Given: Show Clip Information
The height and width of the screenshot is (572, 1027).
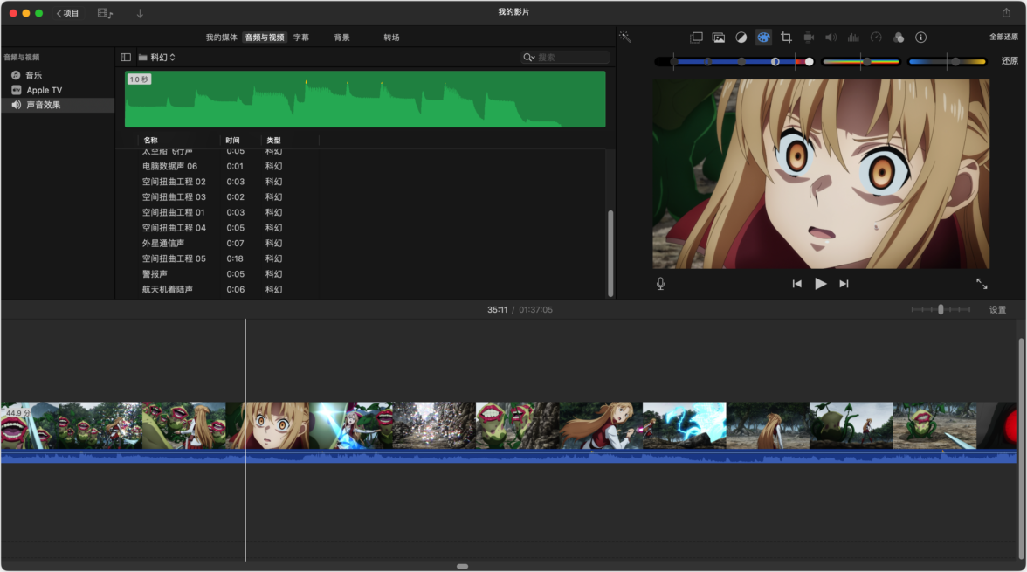Looking at the screenshot, I should coord(920,38).
